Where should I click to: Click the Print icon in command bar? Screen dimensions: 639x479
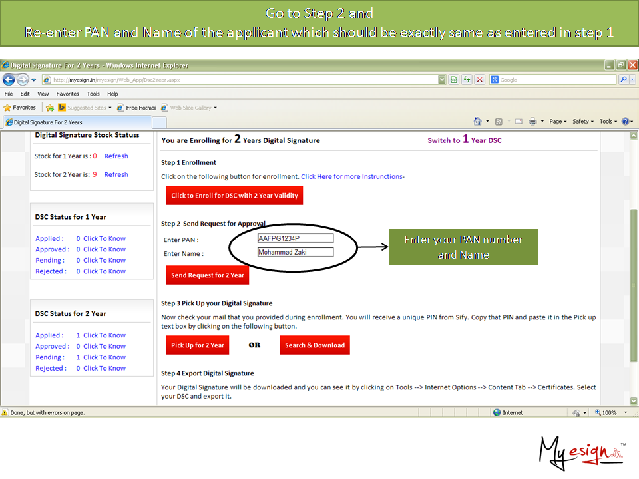coord(532,122)
